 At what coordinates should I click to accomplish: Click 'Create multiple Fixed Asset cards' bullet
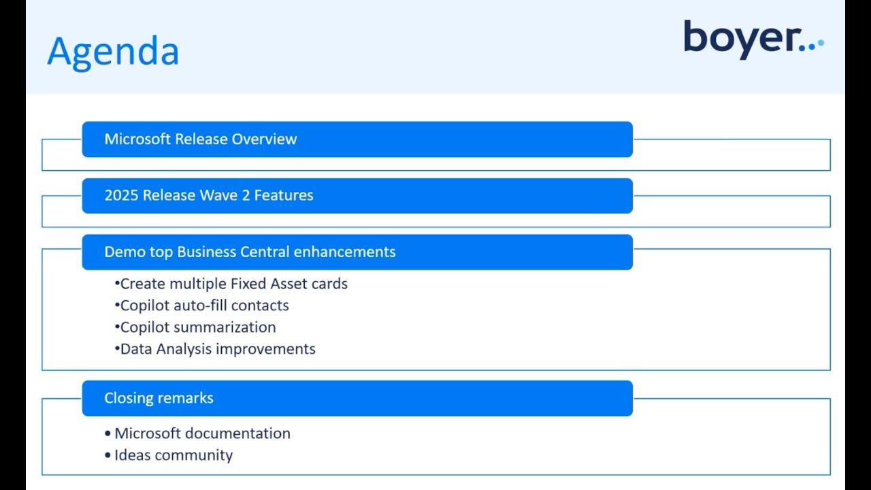[x=231, y=284]
